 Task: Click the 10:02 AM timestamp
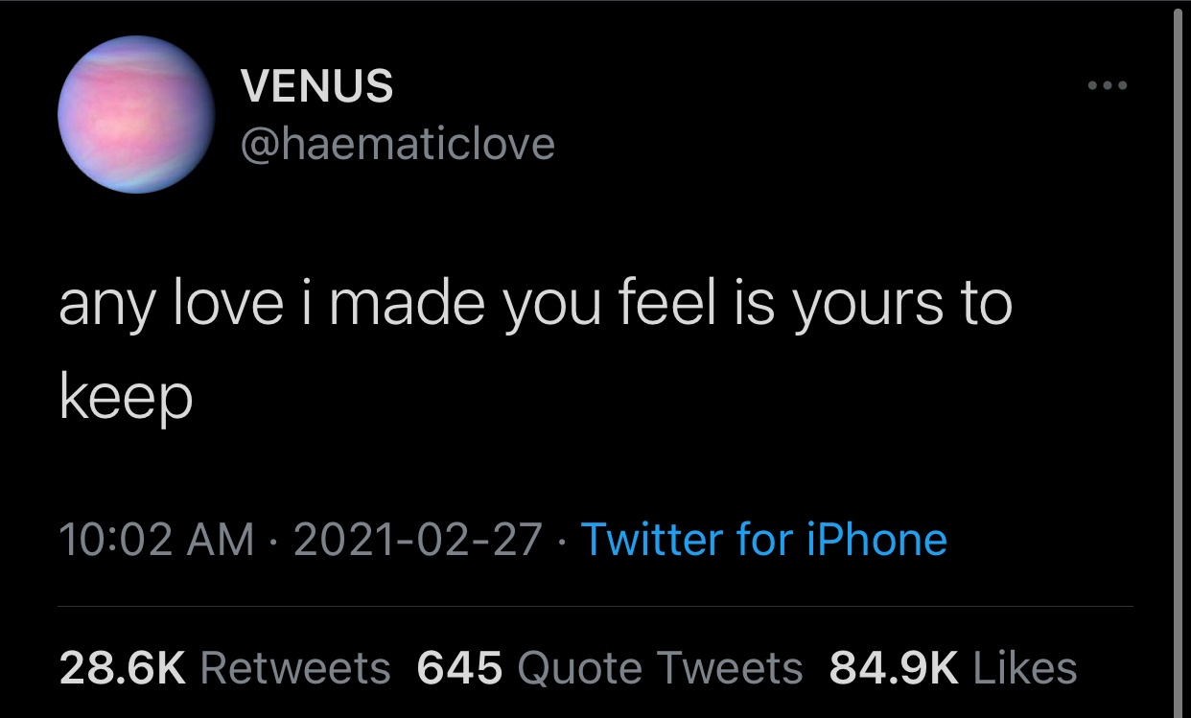156,539
